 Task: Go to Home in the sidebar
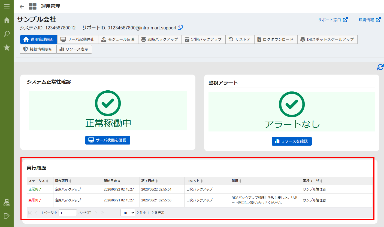[7, 20]
